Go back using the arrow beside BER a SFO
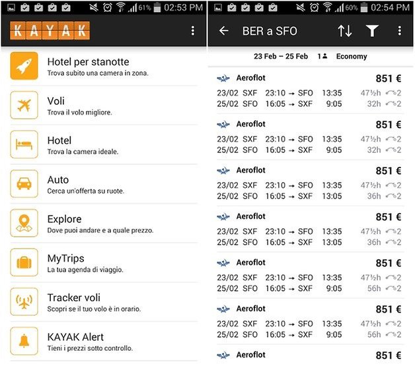The height and width of the screenshot is (366, 415). point(223,31)
